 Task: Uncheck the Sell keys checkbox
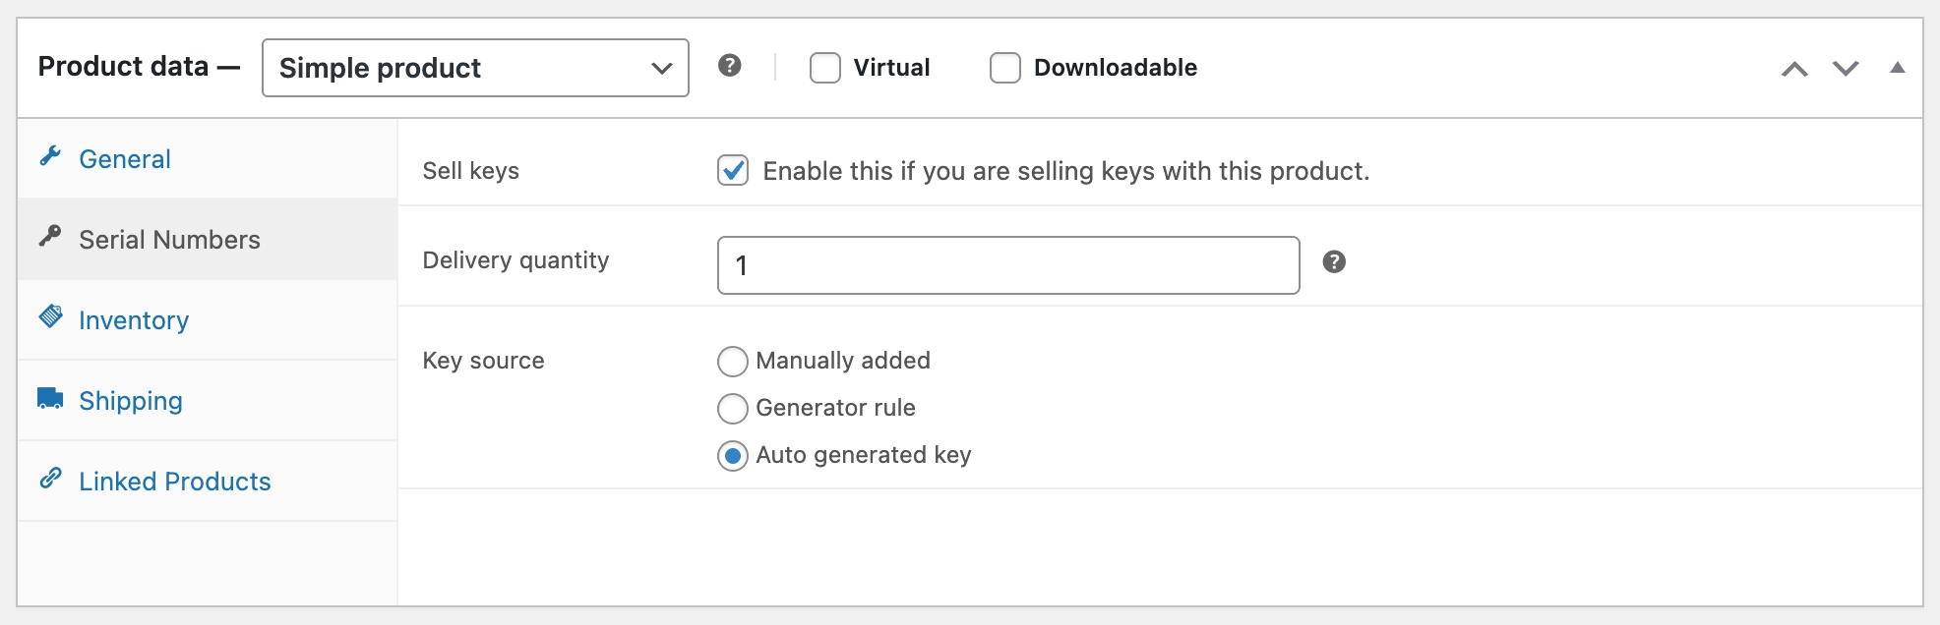point(732,170)
